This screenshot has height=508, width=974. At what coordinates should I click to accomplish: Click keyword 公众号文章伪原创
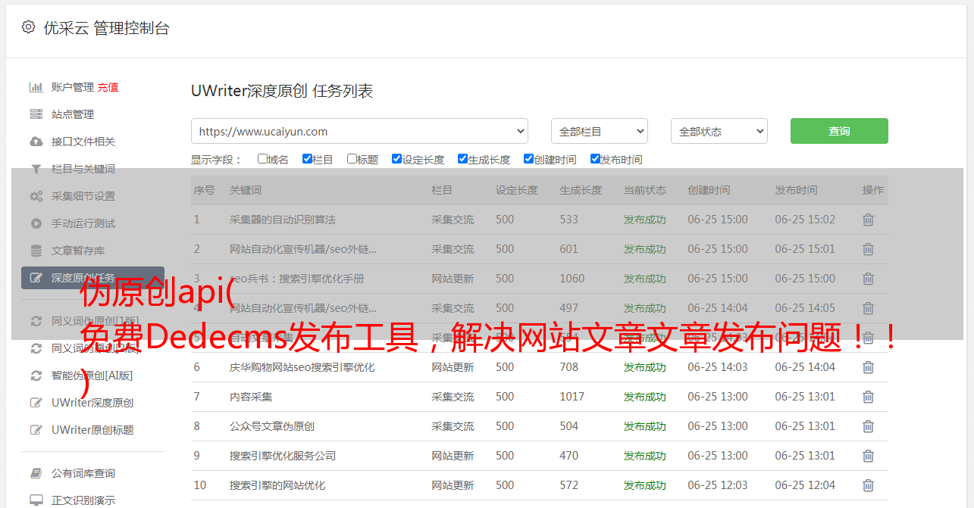(x=272, y=426)
